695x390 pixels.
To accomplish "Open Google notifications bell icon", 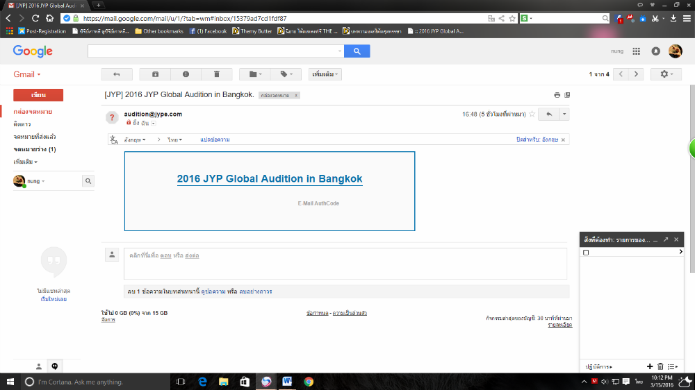I will (655, 51).
